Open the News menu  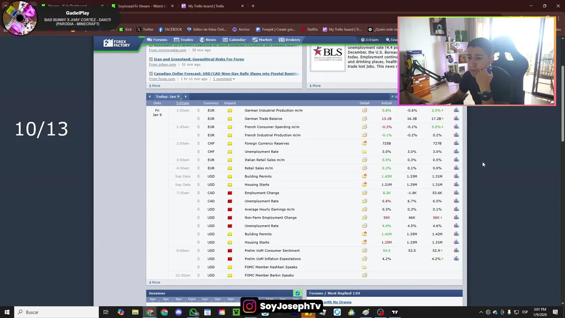(x=207, y=40)
